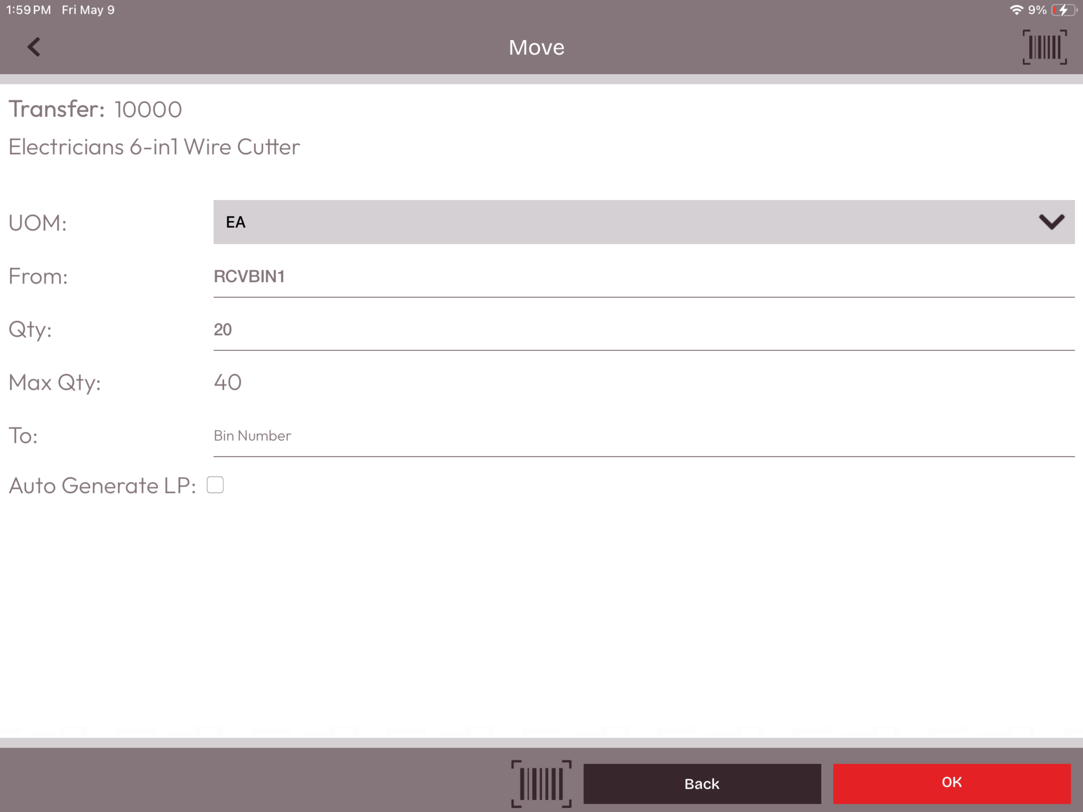This screenshot has height=812, width=1083.
Task: Tap the back arrow in the header
Action: (x=34, y=47)
